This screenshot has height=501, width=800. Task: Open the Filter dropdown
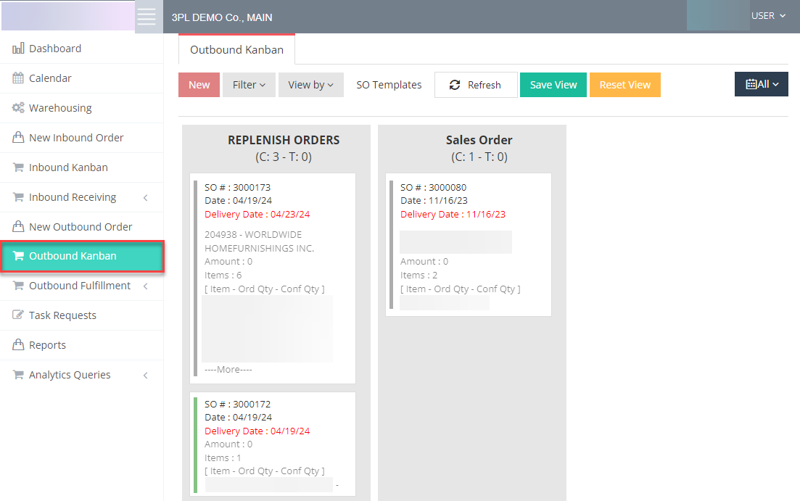coord(249,85)
